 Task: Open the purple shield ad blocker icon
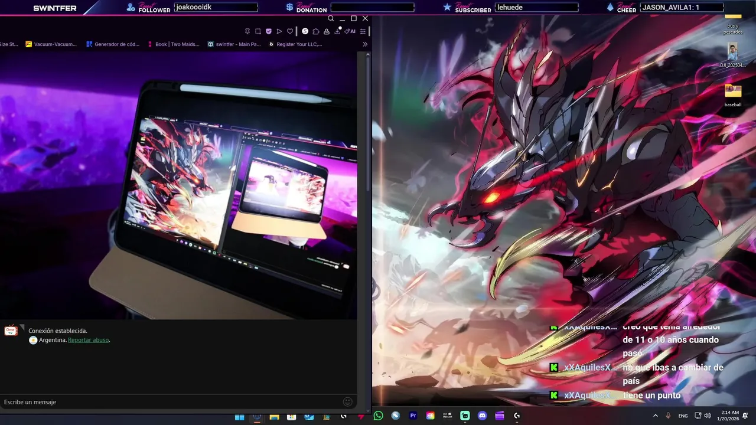tap(269, 31)
